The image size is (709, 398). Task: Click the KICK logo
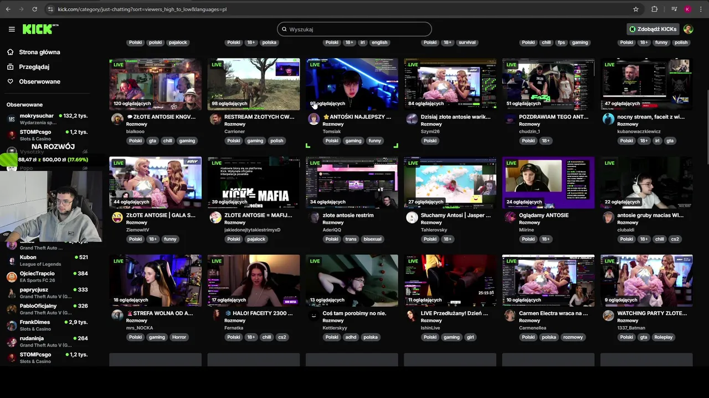coord(40,29)
